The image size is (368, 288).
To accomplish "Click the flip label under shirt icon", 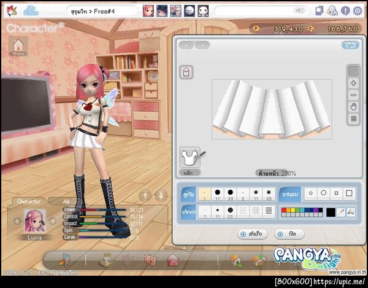I will (190, 173).
